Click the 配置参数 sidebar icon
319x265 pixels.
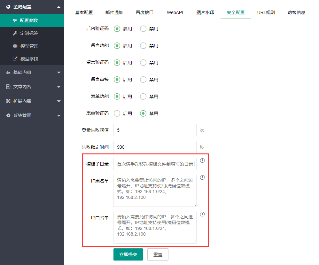tap(15, 20)
